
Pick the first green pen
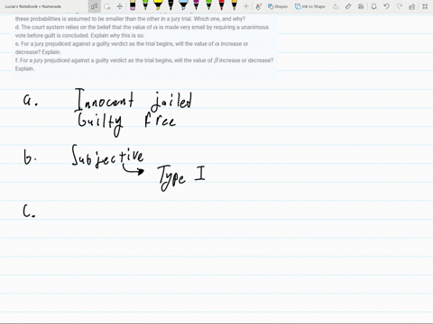(145, 5)
